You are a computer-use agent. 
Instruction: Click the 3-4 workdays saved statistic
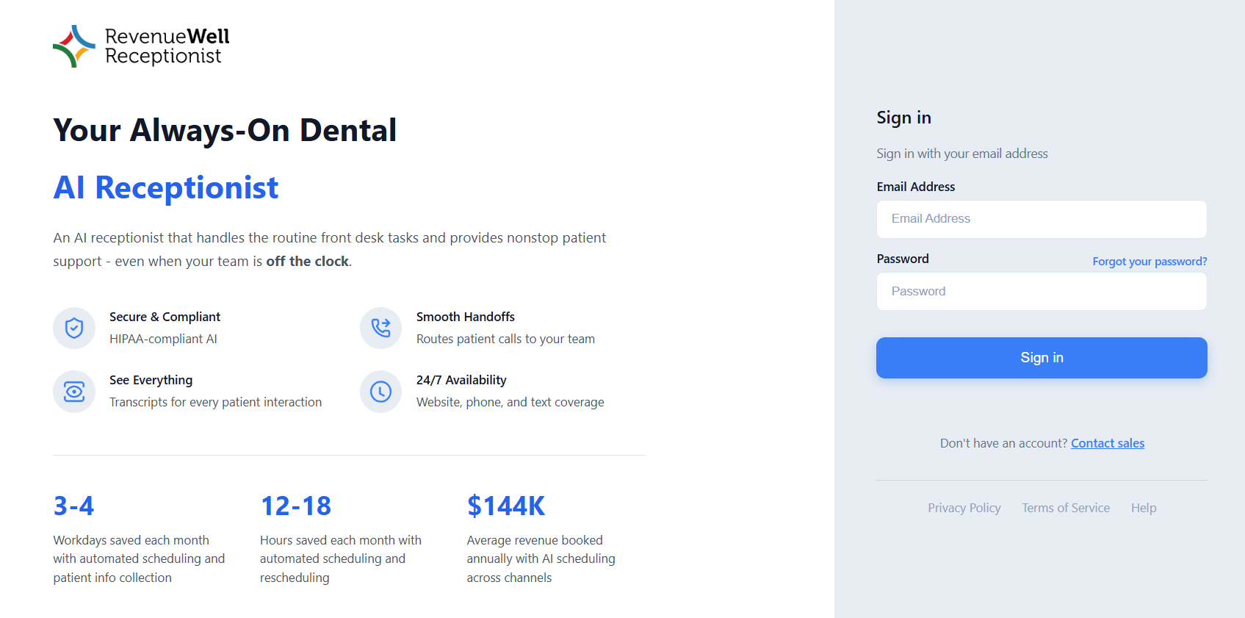(x=73, y=506)
